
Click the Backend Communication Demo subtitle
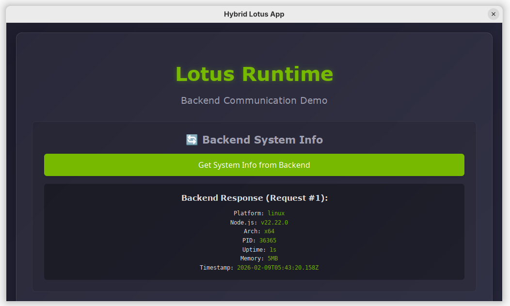(x=254, y=100)
